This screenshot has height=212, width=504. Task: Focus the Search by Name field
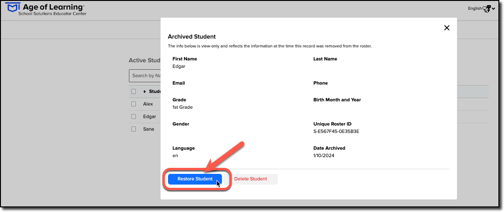(145, 75)
